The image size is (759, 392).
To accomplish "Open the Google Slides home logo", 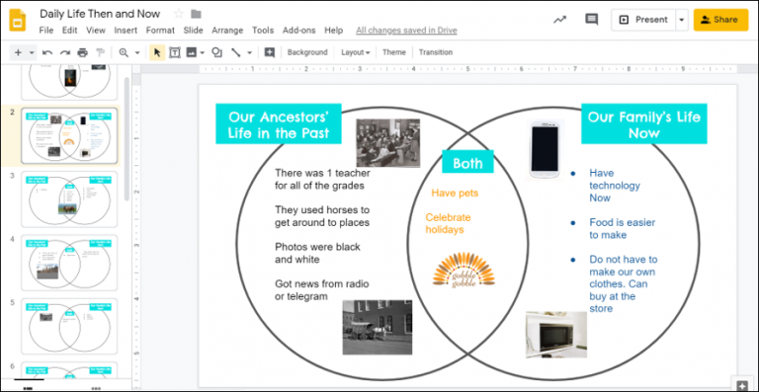I will tap(18, 20).
